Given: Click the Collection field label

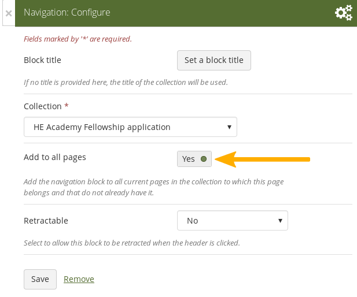Looking at the screenshot, I should pos(43,106).
